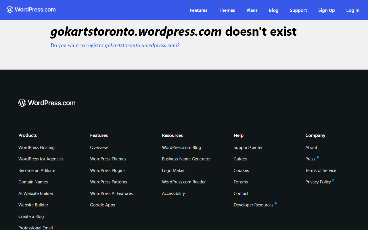
Task: Open the Logo Maker link
Action: click(x=173, y=170)
